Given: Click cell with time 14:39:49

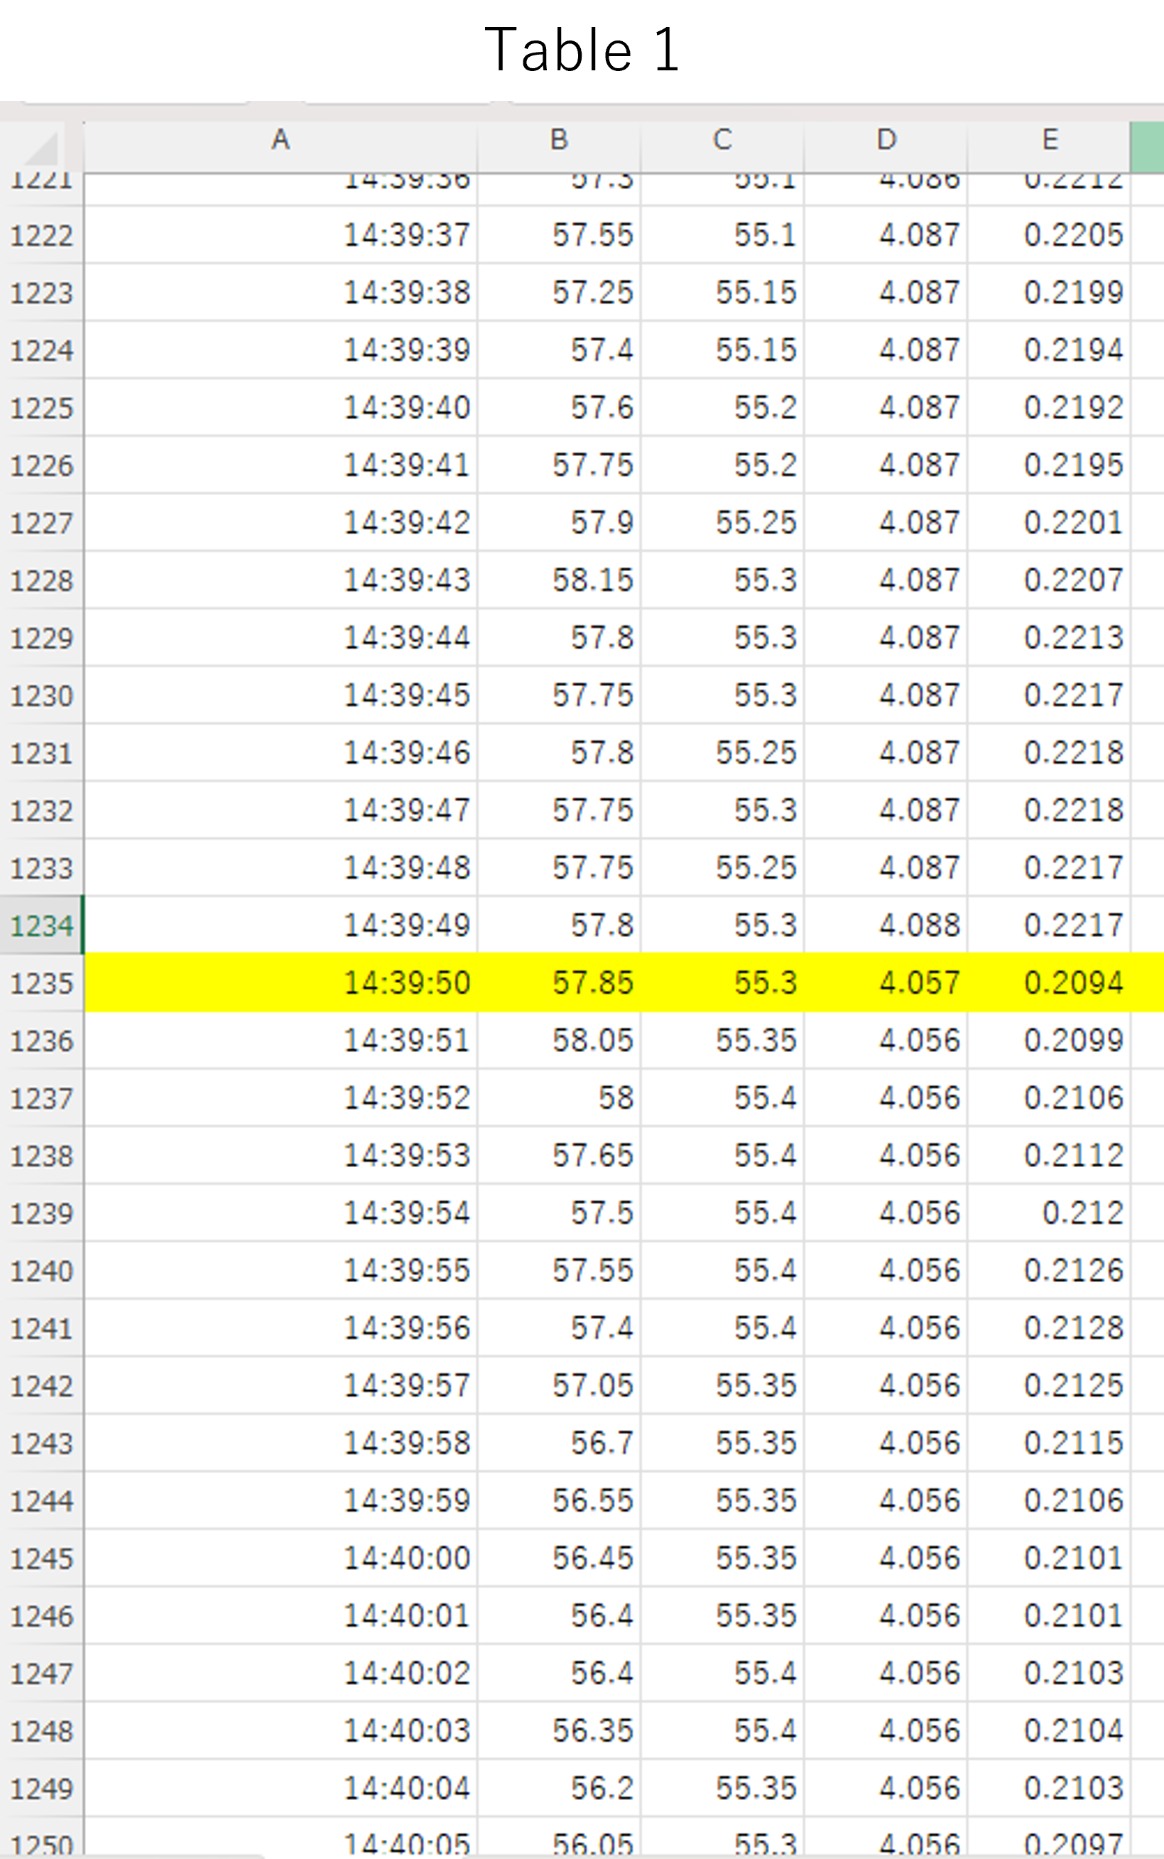Looking at the screenshot, I should tap(281, 924).
